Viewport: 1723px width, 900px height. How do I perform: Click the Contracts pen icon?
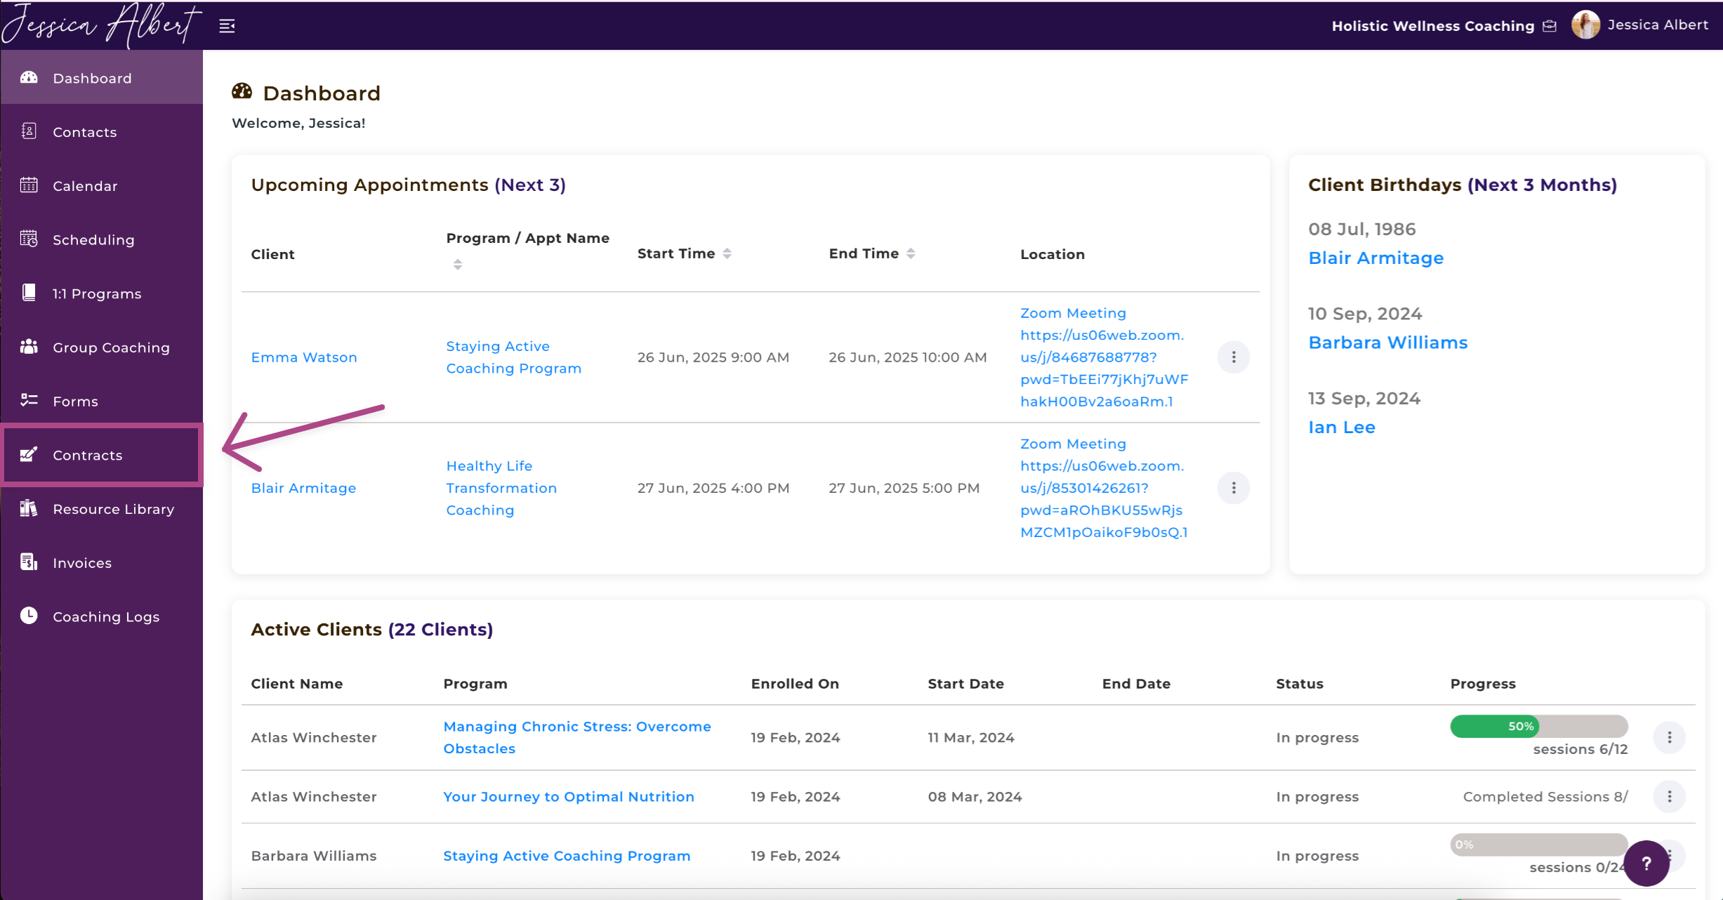pyautogui.click(x=29, y=454)
